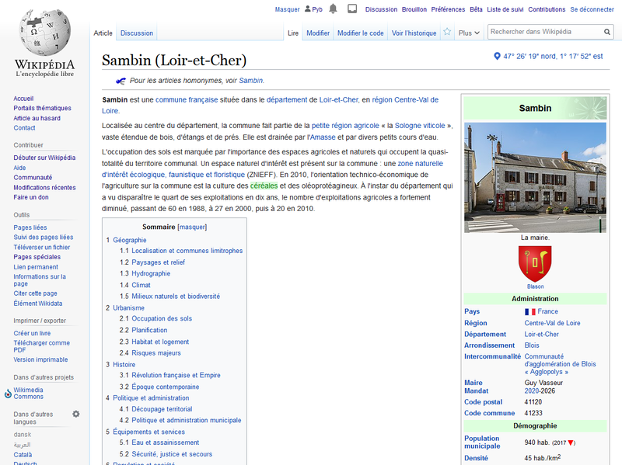Click the Blason caption link
This screenshot has height=465, width=622.
coord(535,286)
